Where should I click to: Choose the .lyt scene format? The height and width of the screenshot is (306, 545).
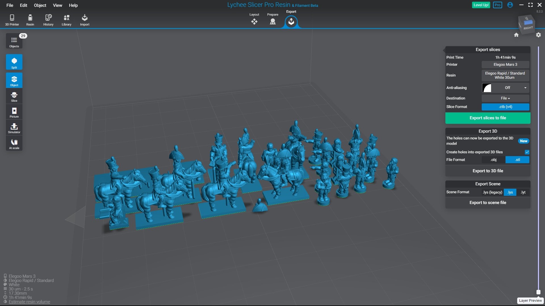pyautogui.click(x=523, y=192)
